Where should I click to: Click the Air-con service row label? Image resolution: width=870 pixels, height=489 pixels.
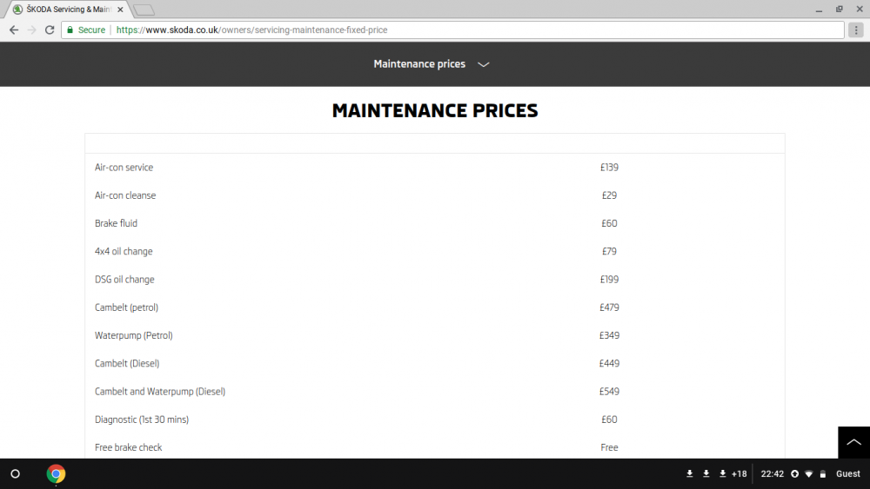(x=124, y=168)
